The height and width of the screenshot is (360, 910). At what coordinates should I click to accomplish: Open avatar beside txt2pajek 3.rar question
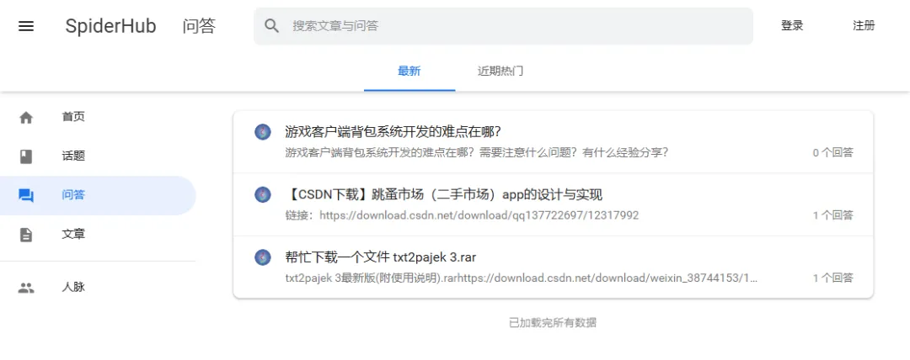coord(263,257)
